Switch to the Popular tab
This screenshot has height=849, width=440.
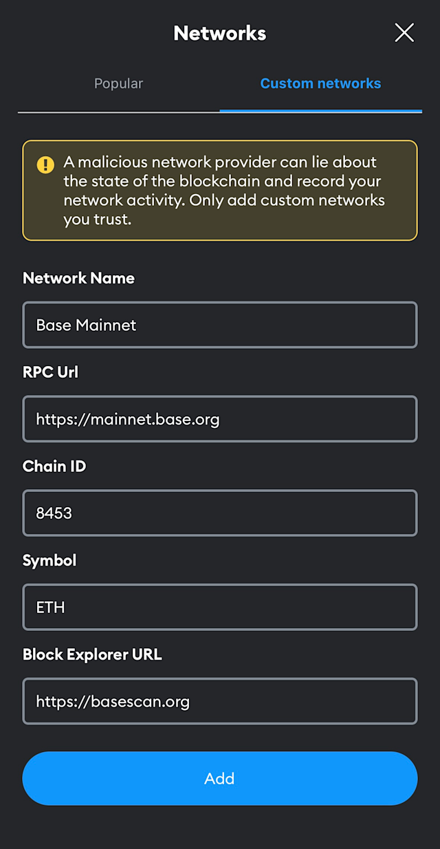(118, 84)
